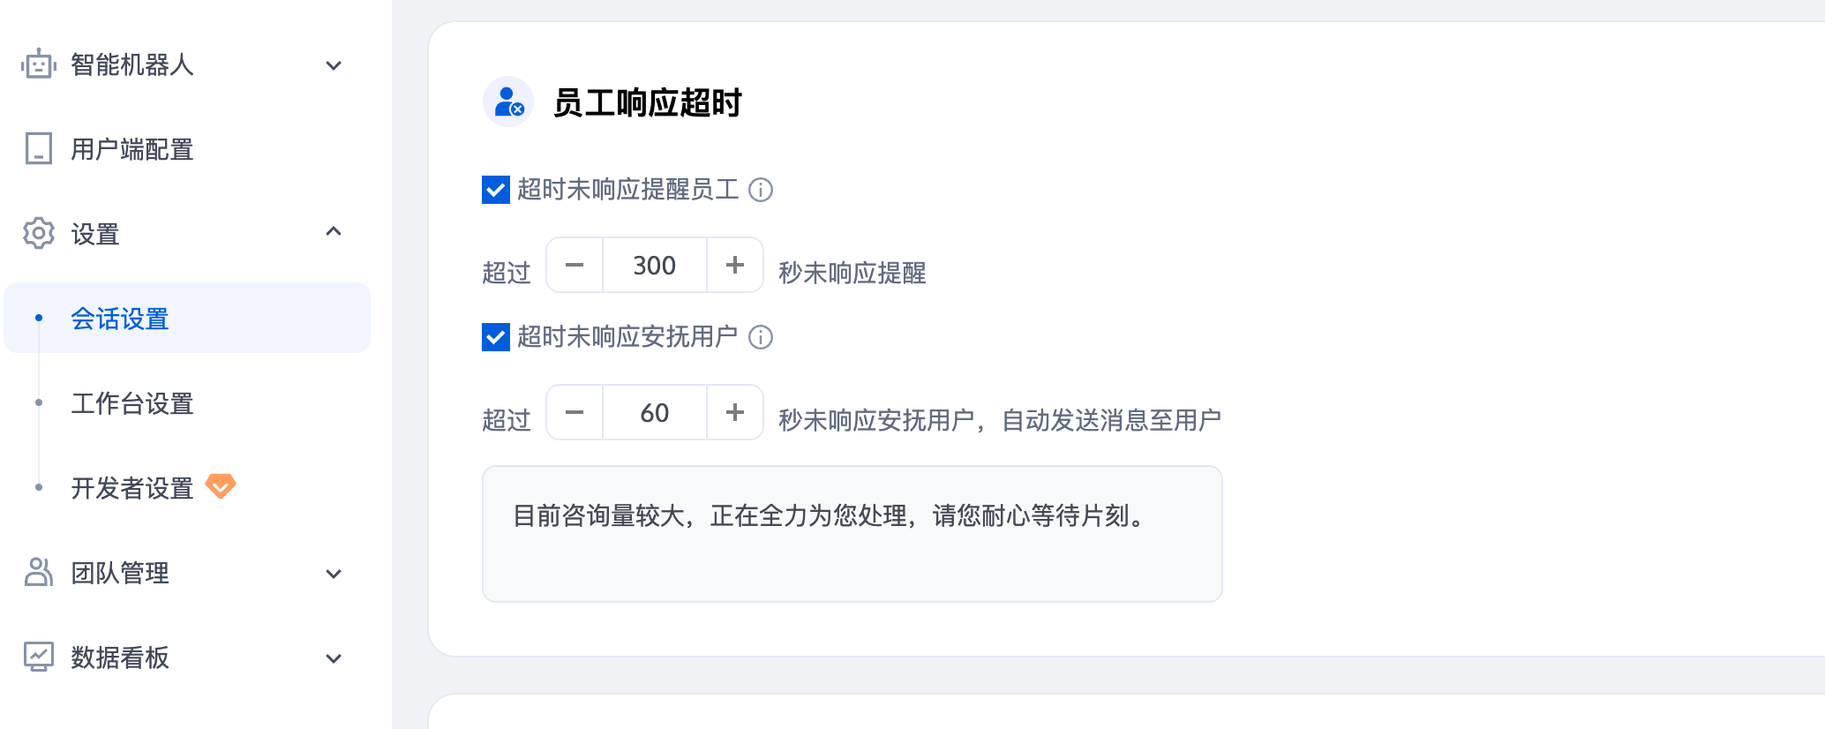Click the comfort message text box
Screen dimensions: 1825x729
click(852, 534)
